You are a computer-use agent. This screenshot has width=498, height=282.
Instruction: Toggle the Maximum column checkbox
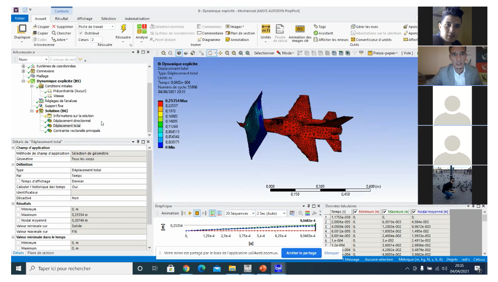pos(385,212)
